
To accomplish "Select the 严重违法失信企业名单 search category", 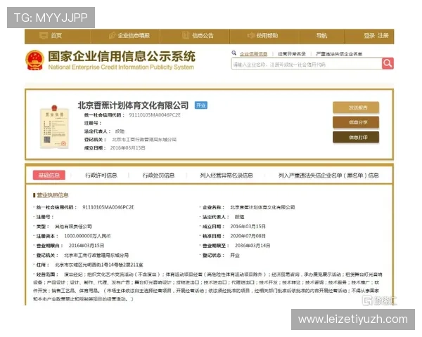I will (x=339, y=54).
